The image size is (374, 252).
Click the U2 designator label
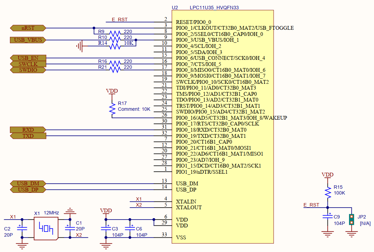175,8
